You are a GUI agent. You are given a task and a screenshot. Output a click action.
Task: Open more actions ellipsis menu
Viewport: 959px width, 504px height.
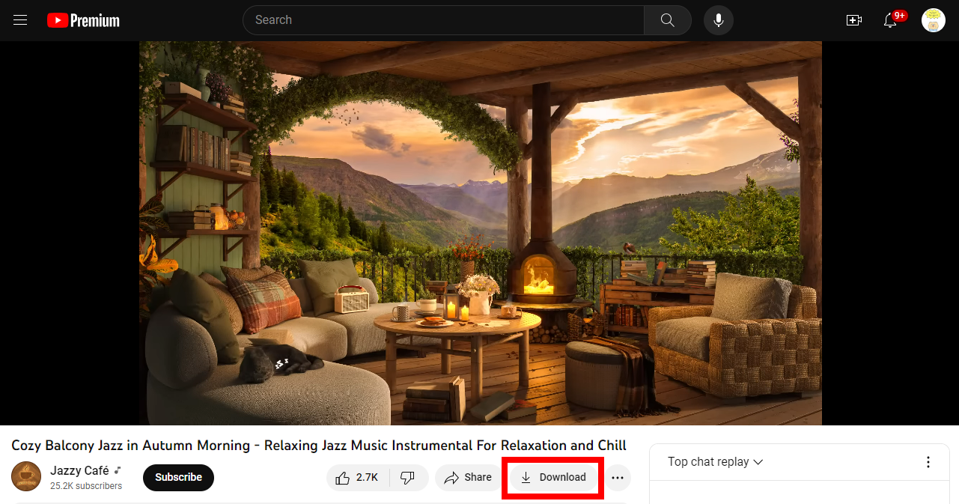[x=618, y=477]
